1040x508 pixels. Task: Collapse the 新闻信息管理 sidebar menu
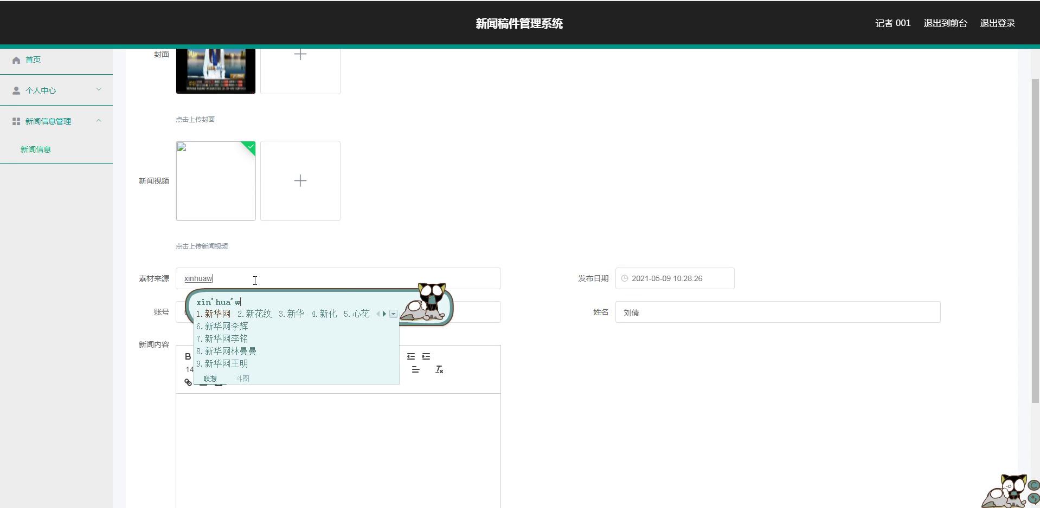pyautogui.click(x=56, y=121)
